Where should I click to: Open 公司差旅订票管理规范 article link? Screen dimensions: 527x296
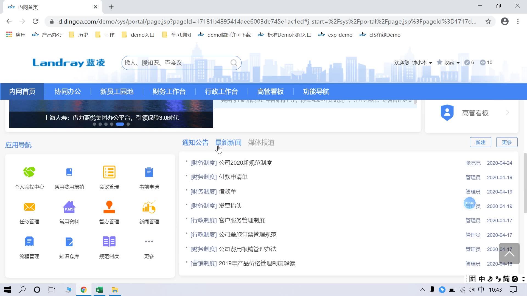(x=247, y=235)
